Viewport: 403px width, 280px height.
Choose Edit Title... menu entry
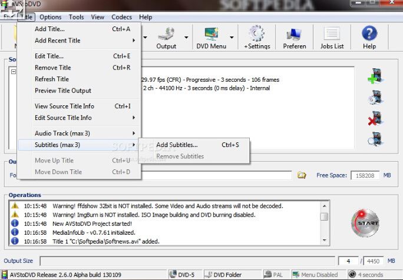point(80,56)
